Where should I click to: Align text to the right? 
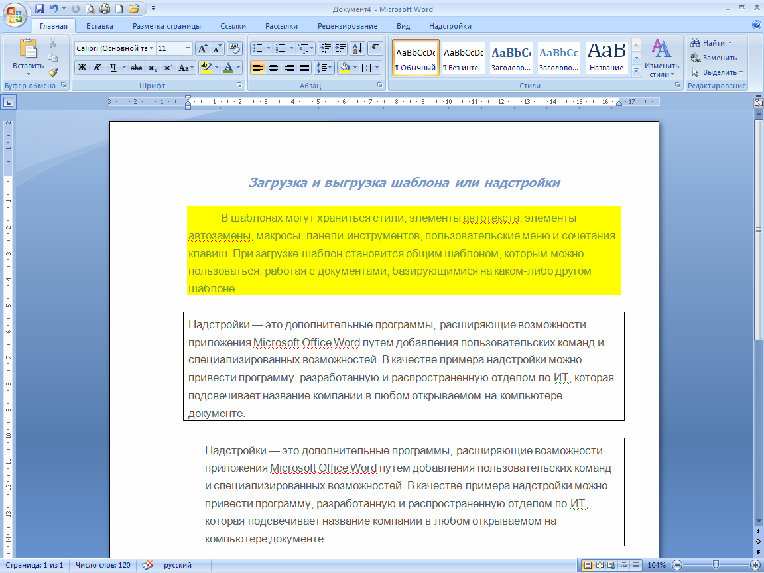pos(289,68)
